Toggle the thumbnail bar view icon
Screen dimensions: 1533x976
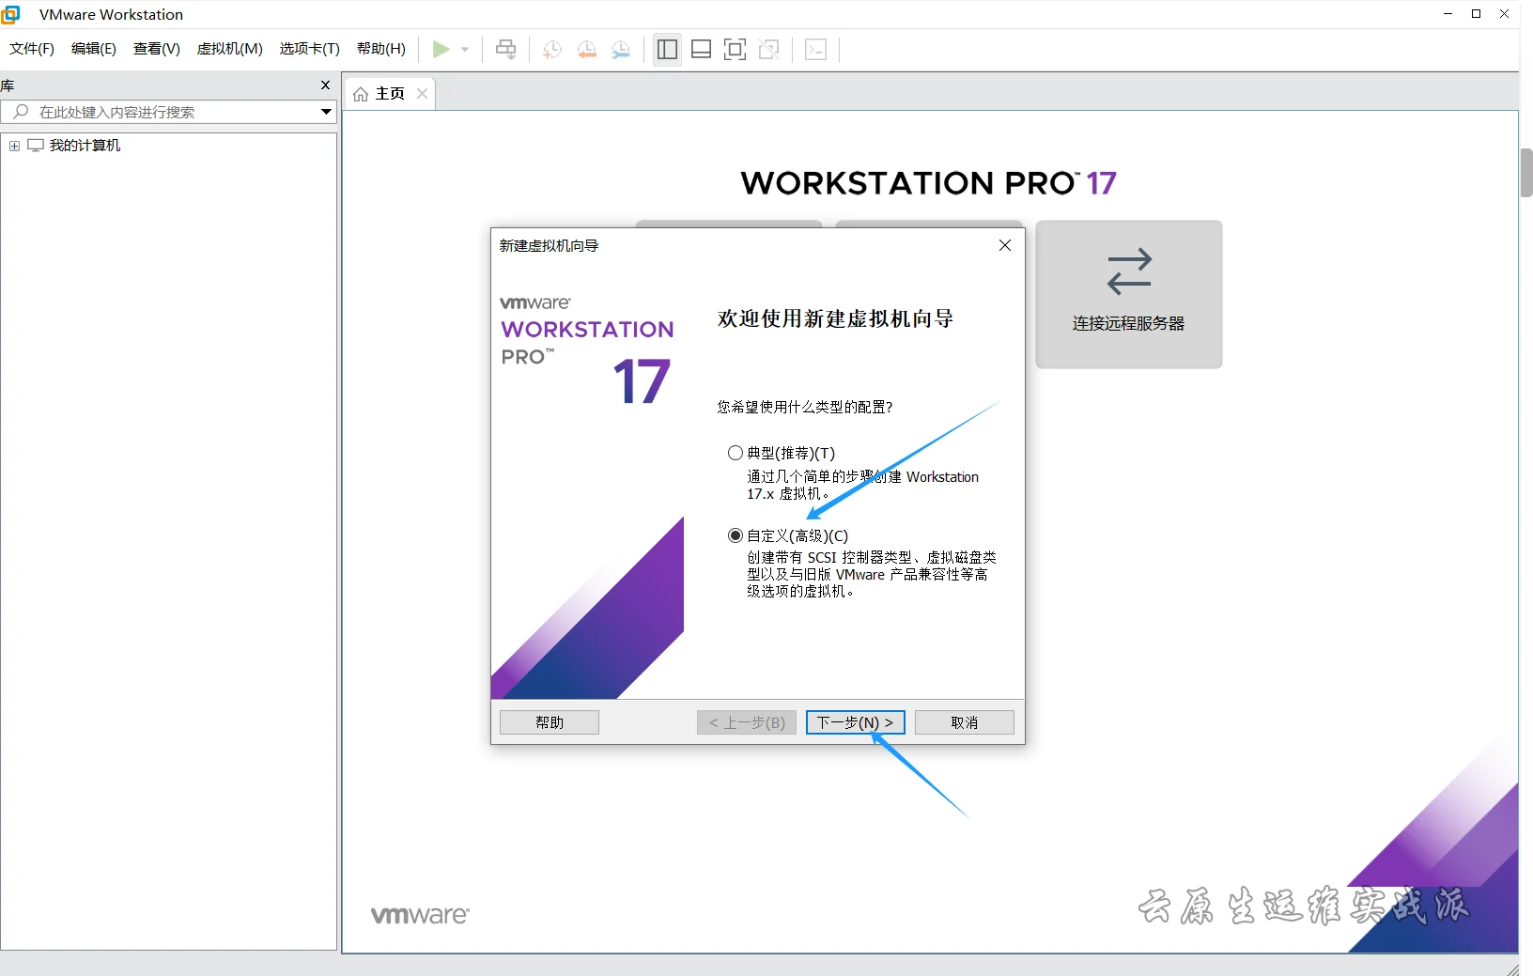tap(701, 50)
